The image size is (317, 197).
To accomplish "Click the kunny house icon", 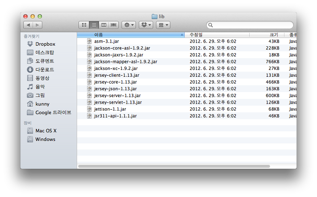I will tap(30, 104).
